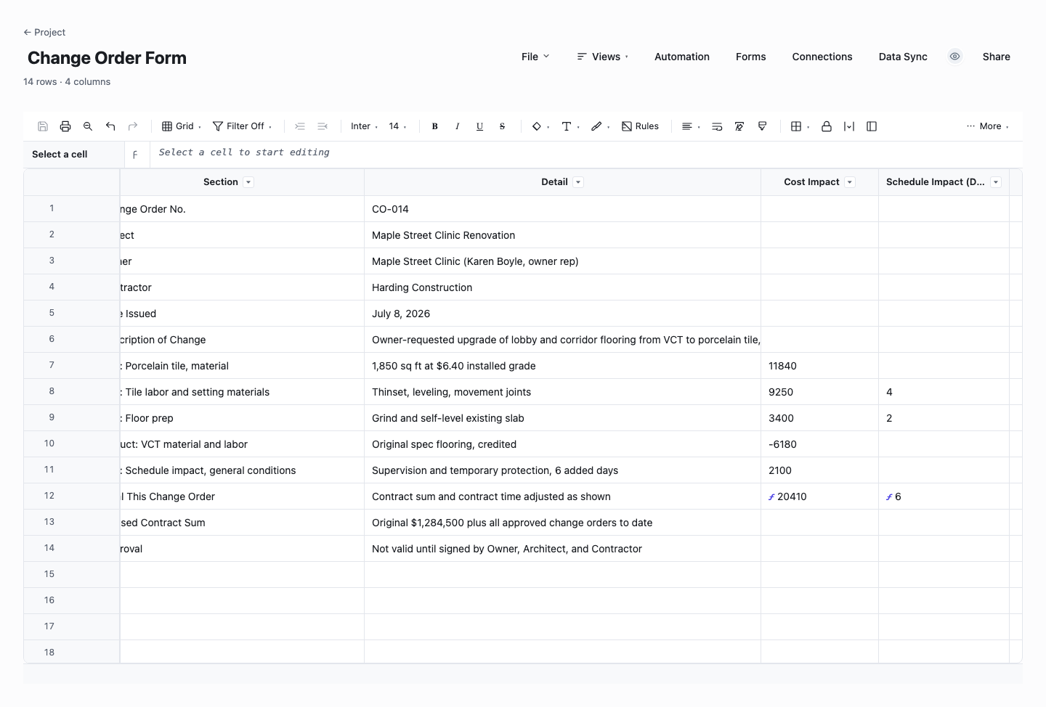Select row header 12

[x=71, y=496]
